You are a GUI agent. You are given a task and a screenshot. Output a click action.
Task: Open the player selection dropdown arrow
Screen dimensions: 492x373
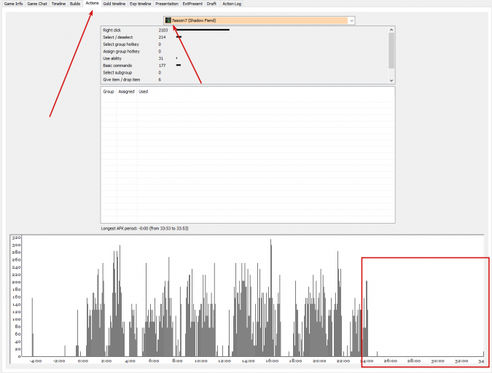(x=351, y=20)
